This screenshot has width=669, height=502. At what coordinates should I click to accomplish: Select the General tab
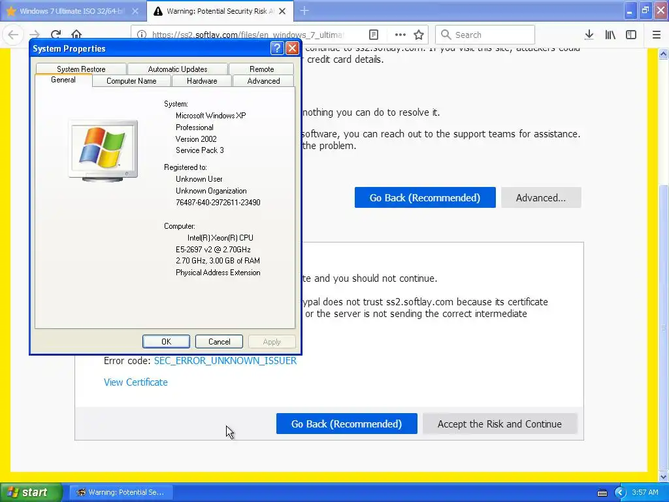click(x=63, y=80)
